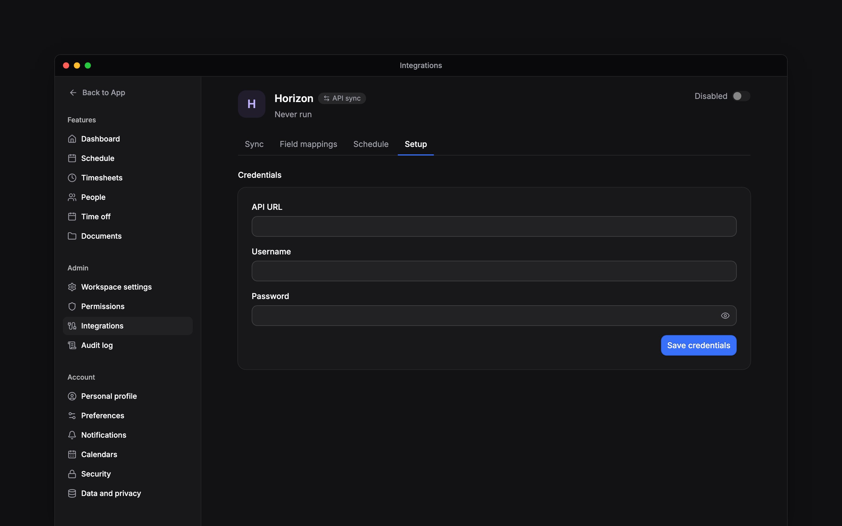This screenshot has height=526, width=842.
Task: Open the Workspace settings label
Action: tap(117, 287)
